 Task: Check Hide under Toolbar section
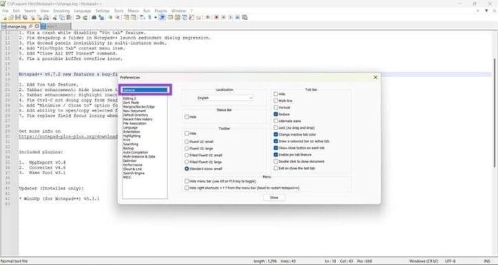(187, 134)
